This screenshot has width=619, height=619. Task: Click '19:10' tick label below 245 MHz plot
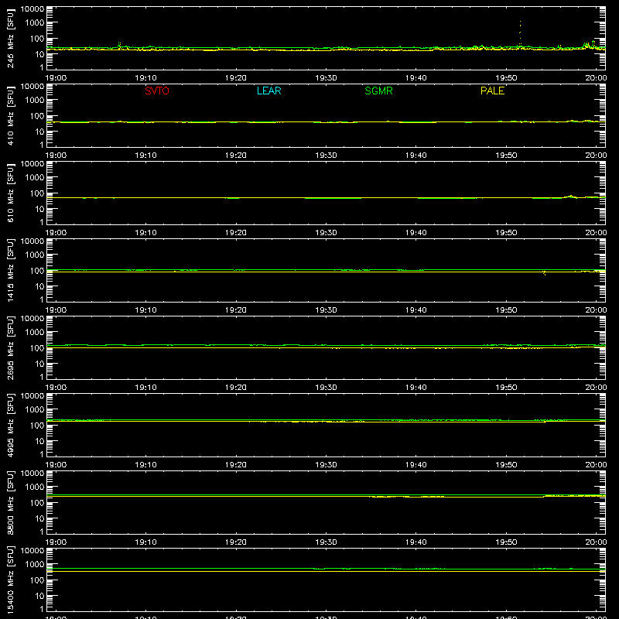point(145,78)
